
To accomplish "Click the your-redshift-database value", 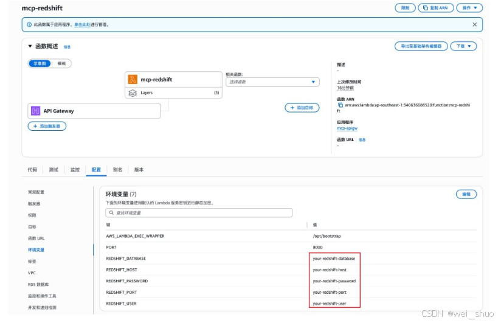I will click(334, 259).
